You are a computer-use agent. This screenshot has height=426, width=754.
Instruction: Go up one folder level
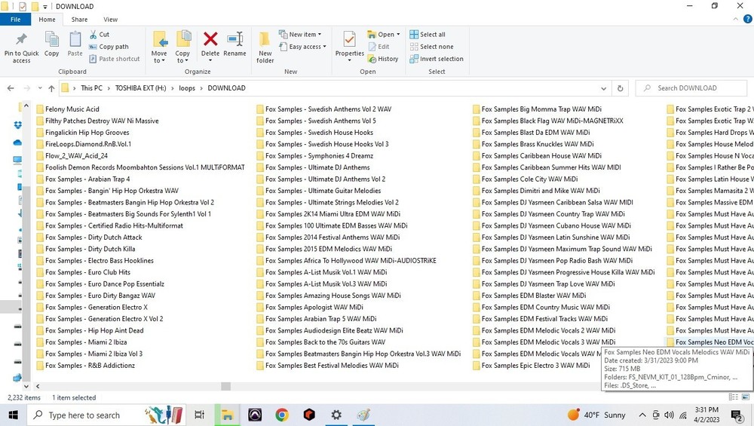click(x=51, y=88)
